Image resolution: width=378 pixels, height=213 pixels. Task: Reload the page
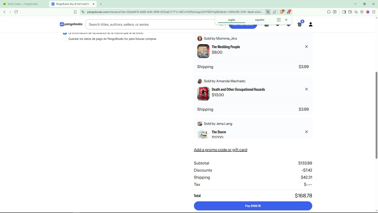[x=16, y=12]
